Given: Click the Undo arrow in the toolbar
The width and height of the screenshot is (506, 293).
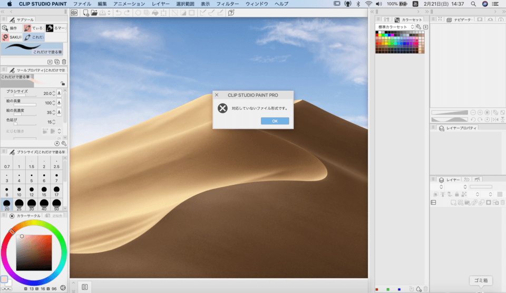Looking at the screenshot, I should (118, 13).
